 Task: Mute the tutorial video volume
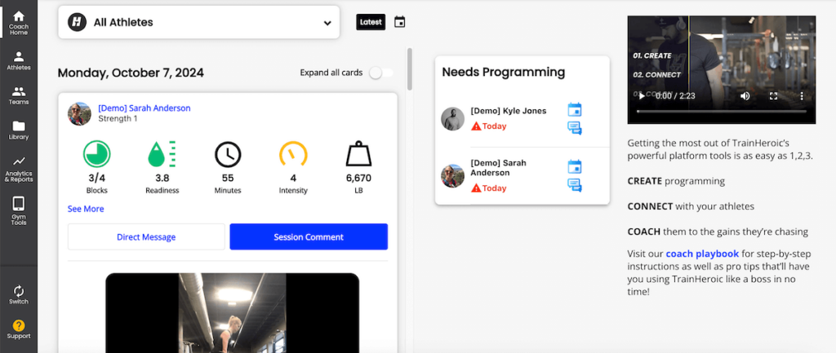745,96
